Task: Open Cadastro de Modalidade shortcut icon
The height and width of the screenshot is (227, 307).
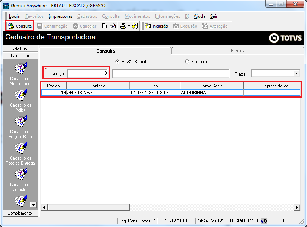Action: pyautogui.click(x=20, y=68)
